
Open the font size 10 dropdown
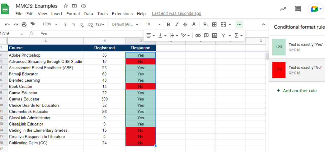[x=153, y=24]
